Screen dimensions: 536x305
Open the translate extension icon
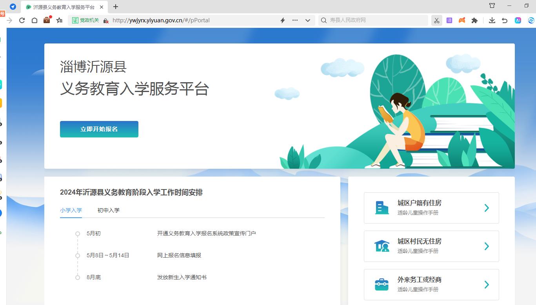449,20
